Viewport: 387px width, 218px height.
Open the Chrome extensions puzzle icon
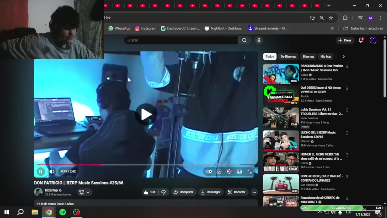pyautogui.click(x=345, y=18)
